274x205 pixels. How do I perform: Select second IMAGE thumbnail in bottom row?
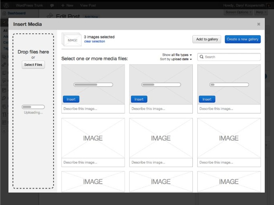(161, 182)
